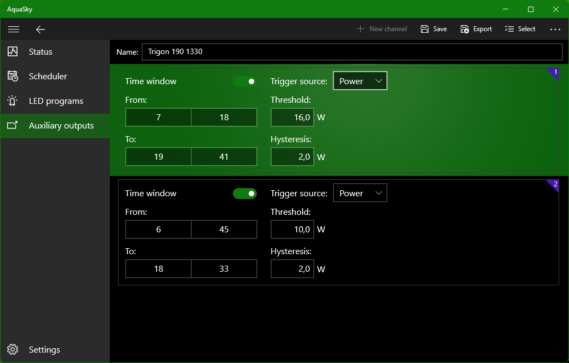Click the back arrow icon
Viewport: 569px width, 363px height.
pos(40,29)
